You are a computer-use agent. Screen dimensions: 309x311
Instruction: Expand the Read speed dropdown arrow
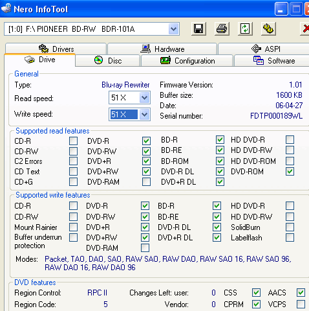tap(144, 98)
